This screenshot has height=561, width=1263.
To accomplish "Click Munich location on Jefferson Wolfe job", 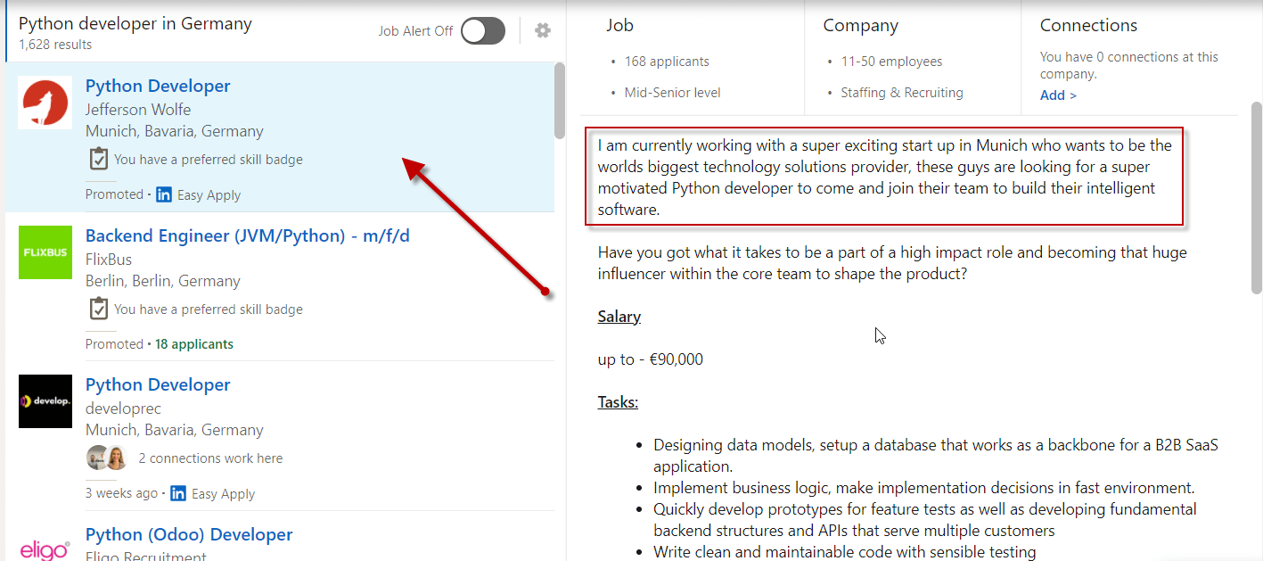I will tap(175, 131).
